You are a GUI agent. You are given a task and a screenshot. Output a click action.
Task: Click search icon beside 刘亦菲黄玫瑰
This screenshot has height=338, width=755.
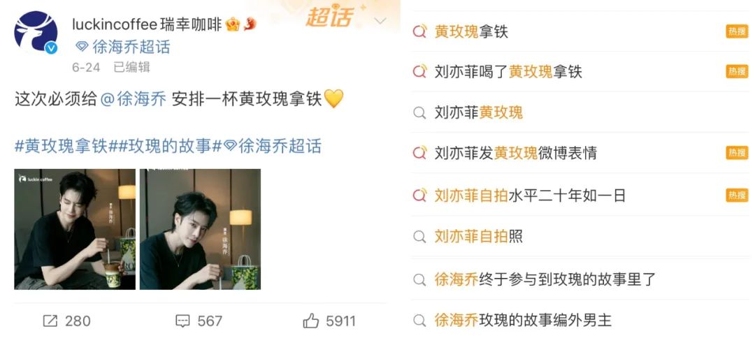point(420,113)
